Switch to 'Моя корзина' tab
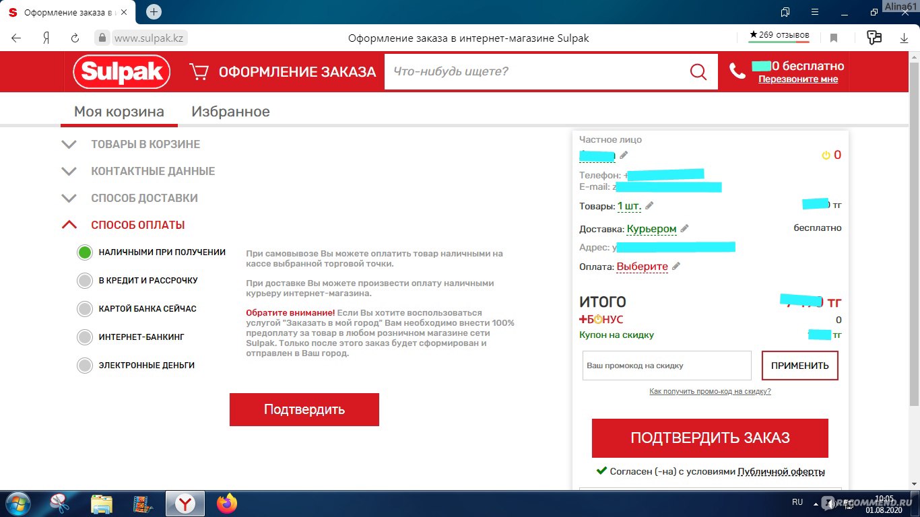 point(119,112)
